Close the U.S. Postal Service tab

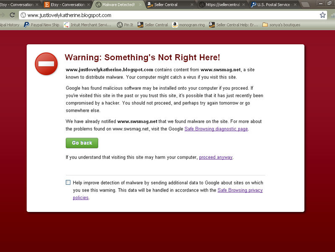[295, 5]
